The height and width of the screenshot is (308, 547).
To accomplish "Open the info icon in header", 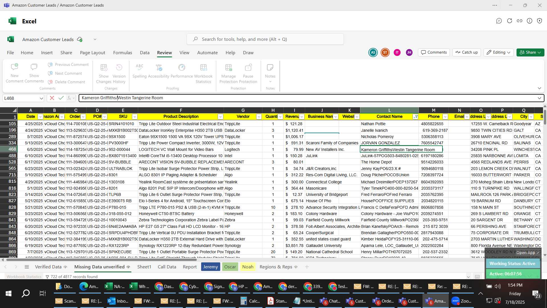I will click(x=530, y=21).
